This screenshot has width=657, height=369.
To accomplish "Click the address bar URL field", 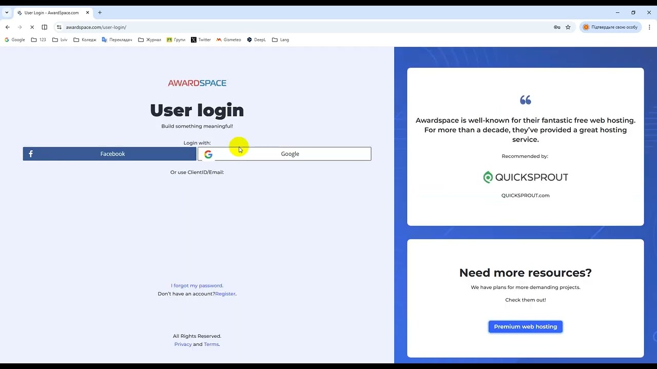I will [x=308, y=27].
